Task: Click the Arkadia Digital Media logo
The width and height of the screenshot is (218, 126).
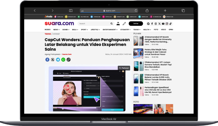Action: click(48, 17)
